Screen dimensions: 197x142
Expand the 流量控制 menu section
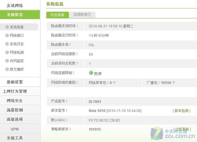[x=20, y=110]
